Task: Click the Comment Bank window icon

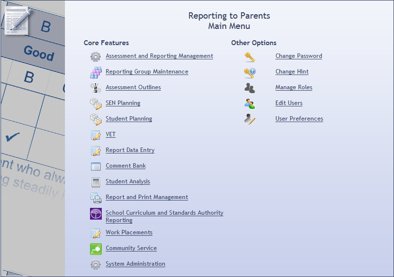Action: 95,166
